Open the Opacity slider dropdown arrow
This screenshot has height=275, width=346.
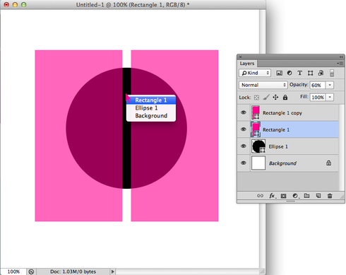(x=330, y=85)
